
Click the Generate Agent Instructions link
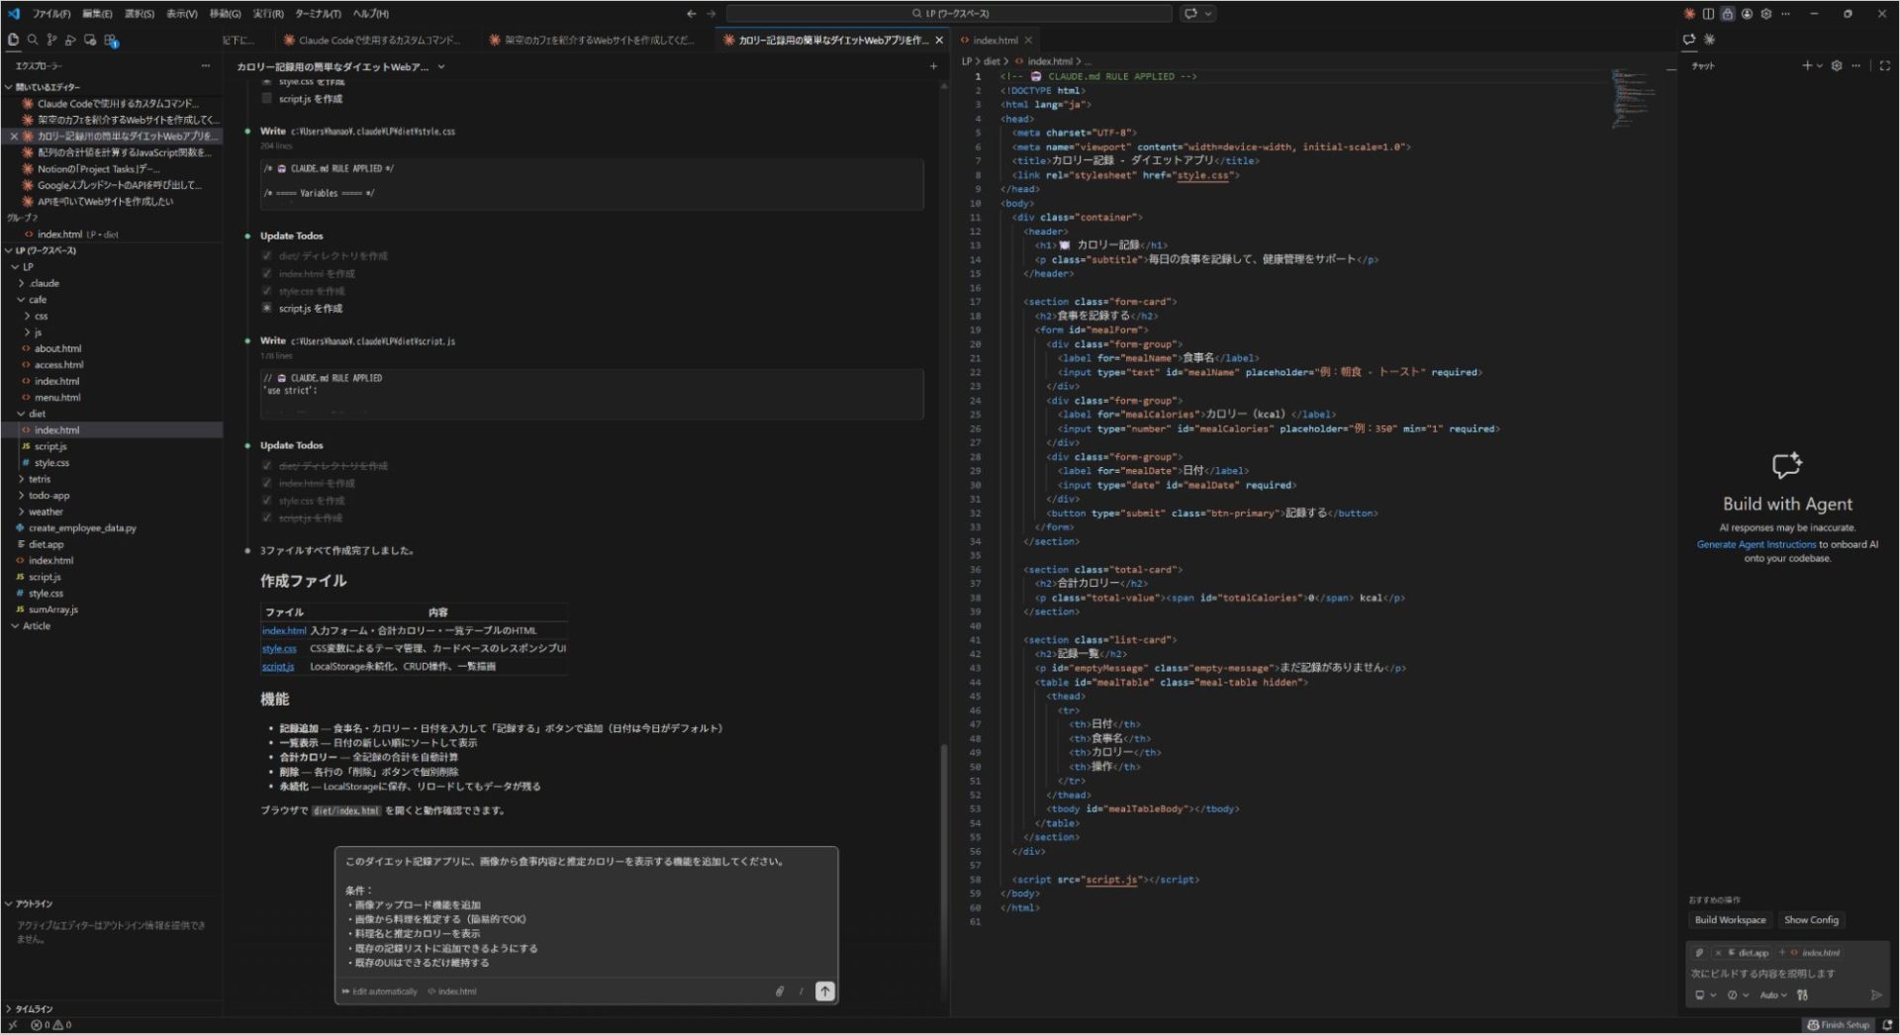click(1755, 544)
